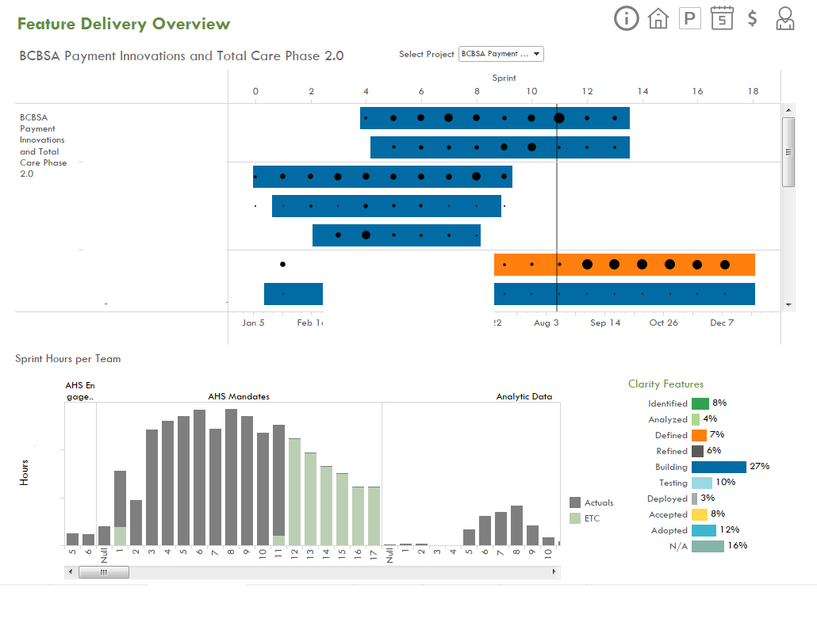
Task: Click the Dec 7 date axis label
Action: point(722,323)
